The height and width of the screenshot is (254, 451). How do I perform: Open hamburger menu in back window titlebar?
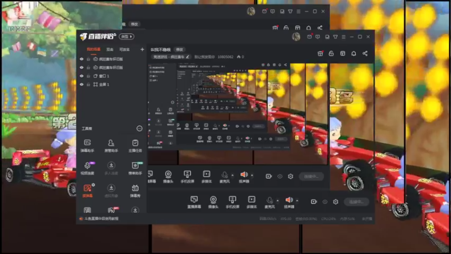coord(299,11)
